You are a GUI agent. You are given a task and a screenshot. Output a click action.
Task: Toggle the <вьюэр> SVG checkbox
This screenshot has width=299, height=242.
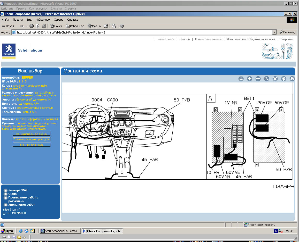(5, 190)
